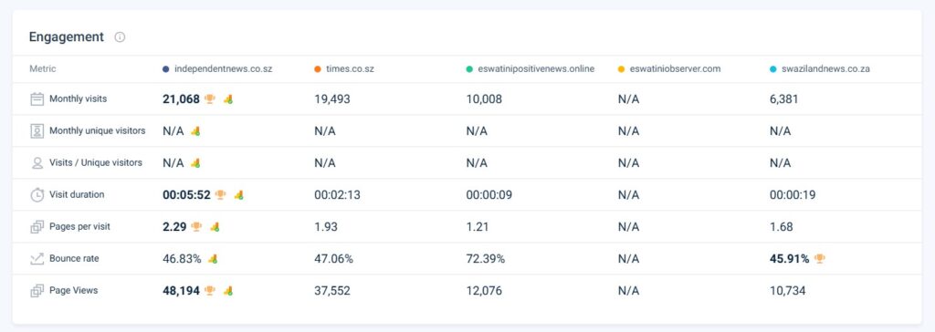The height and width of the screenshot is (332, 935).
Task: Click the blue dot for independentnews.co.sz
Action: coord(166,69)
